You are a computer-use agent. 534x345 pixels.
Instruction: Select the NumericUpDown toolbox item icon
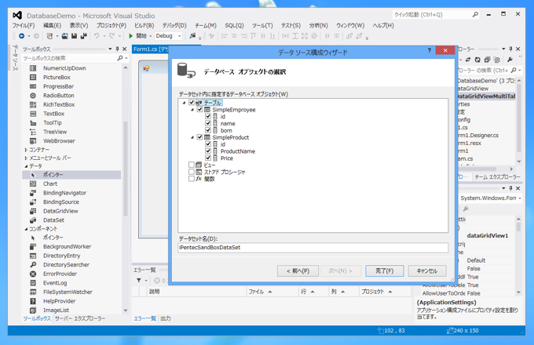(33, 68)
